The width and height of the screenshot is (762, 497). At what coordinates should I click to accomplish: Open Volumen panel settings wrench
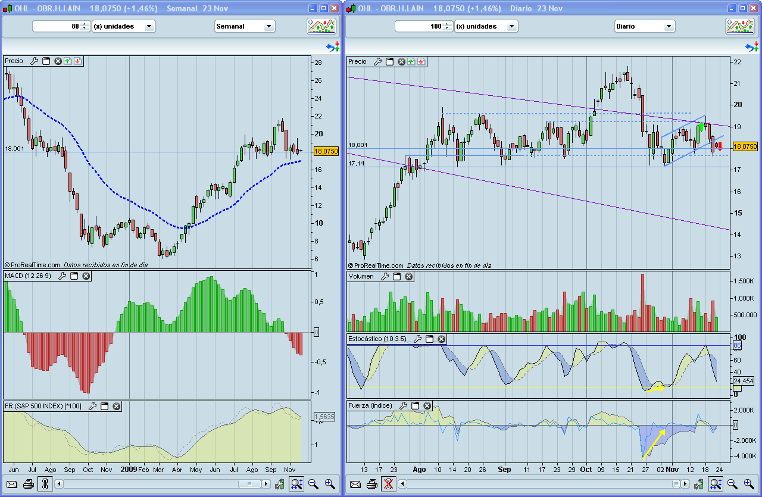[x=385, y=276]
